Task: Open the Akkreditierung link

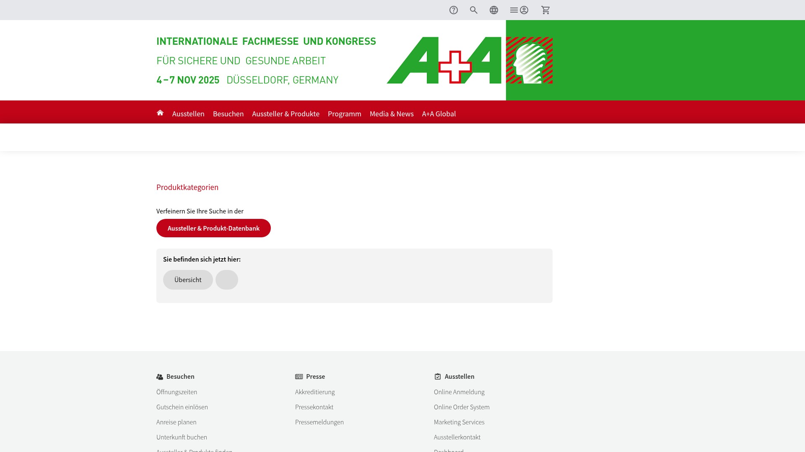Action: pos(315,392)
